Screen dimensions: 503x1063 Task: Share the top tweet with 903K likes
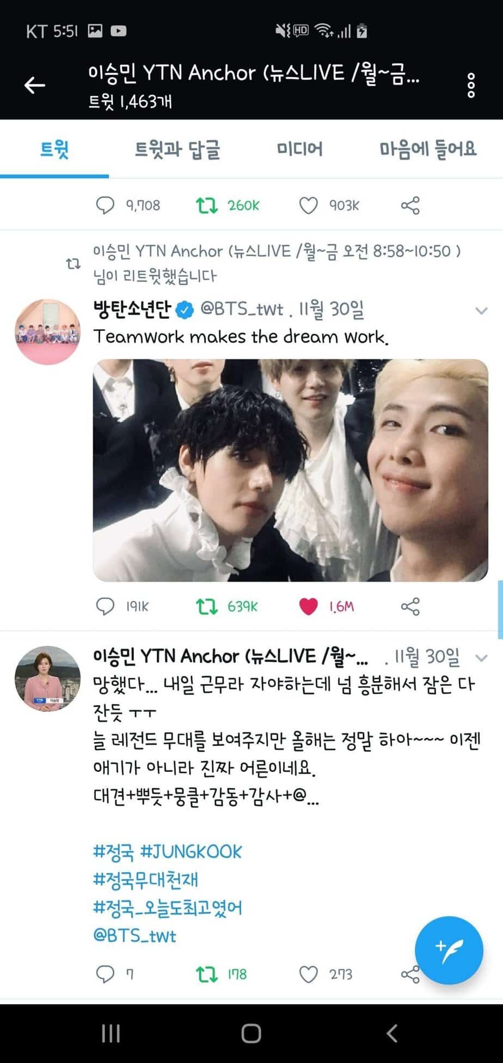click(410, 206)
